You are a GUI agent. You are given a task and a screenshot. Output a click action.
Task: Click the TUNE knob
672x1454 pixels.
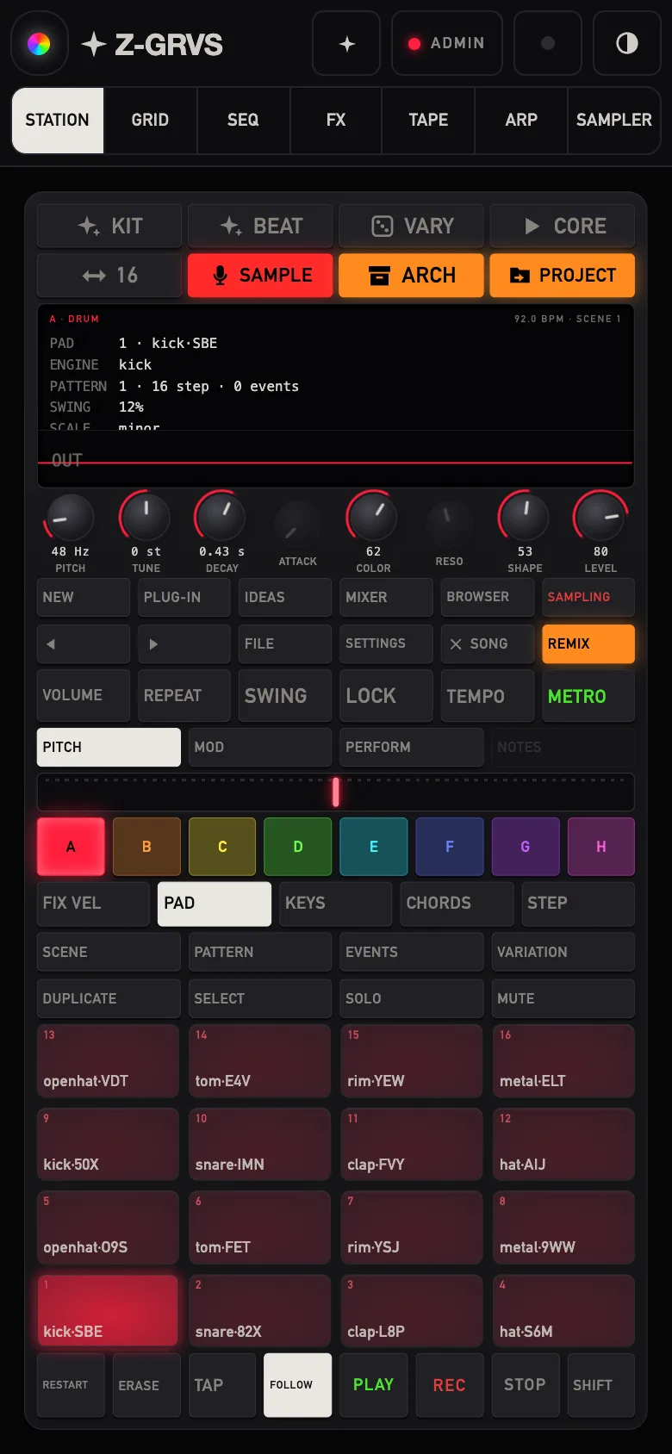[146, 518]
